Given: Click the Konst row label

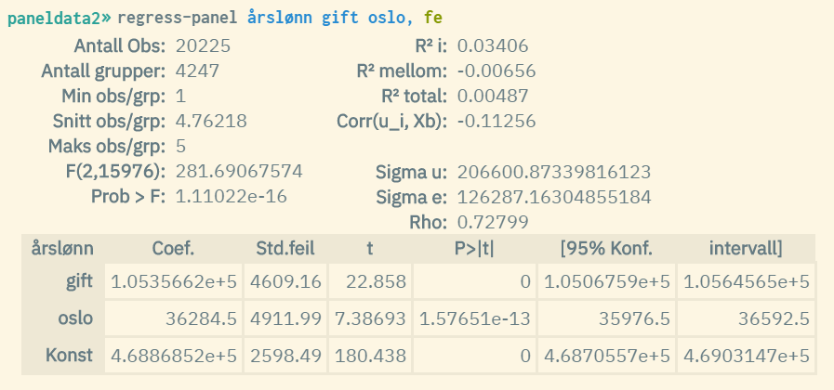Looking at the screenshot, I should pos(72,355).
